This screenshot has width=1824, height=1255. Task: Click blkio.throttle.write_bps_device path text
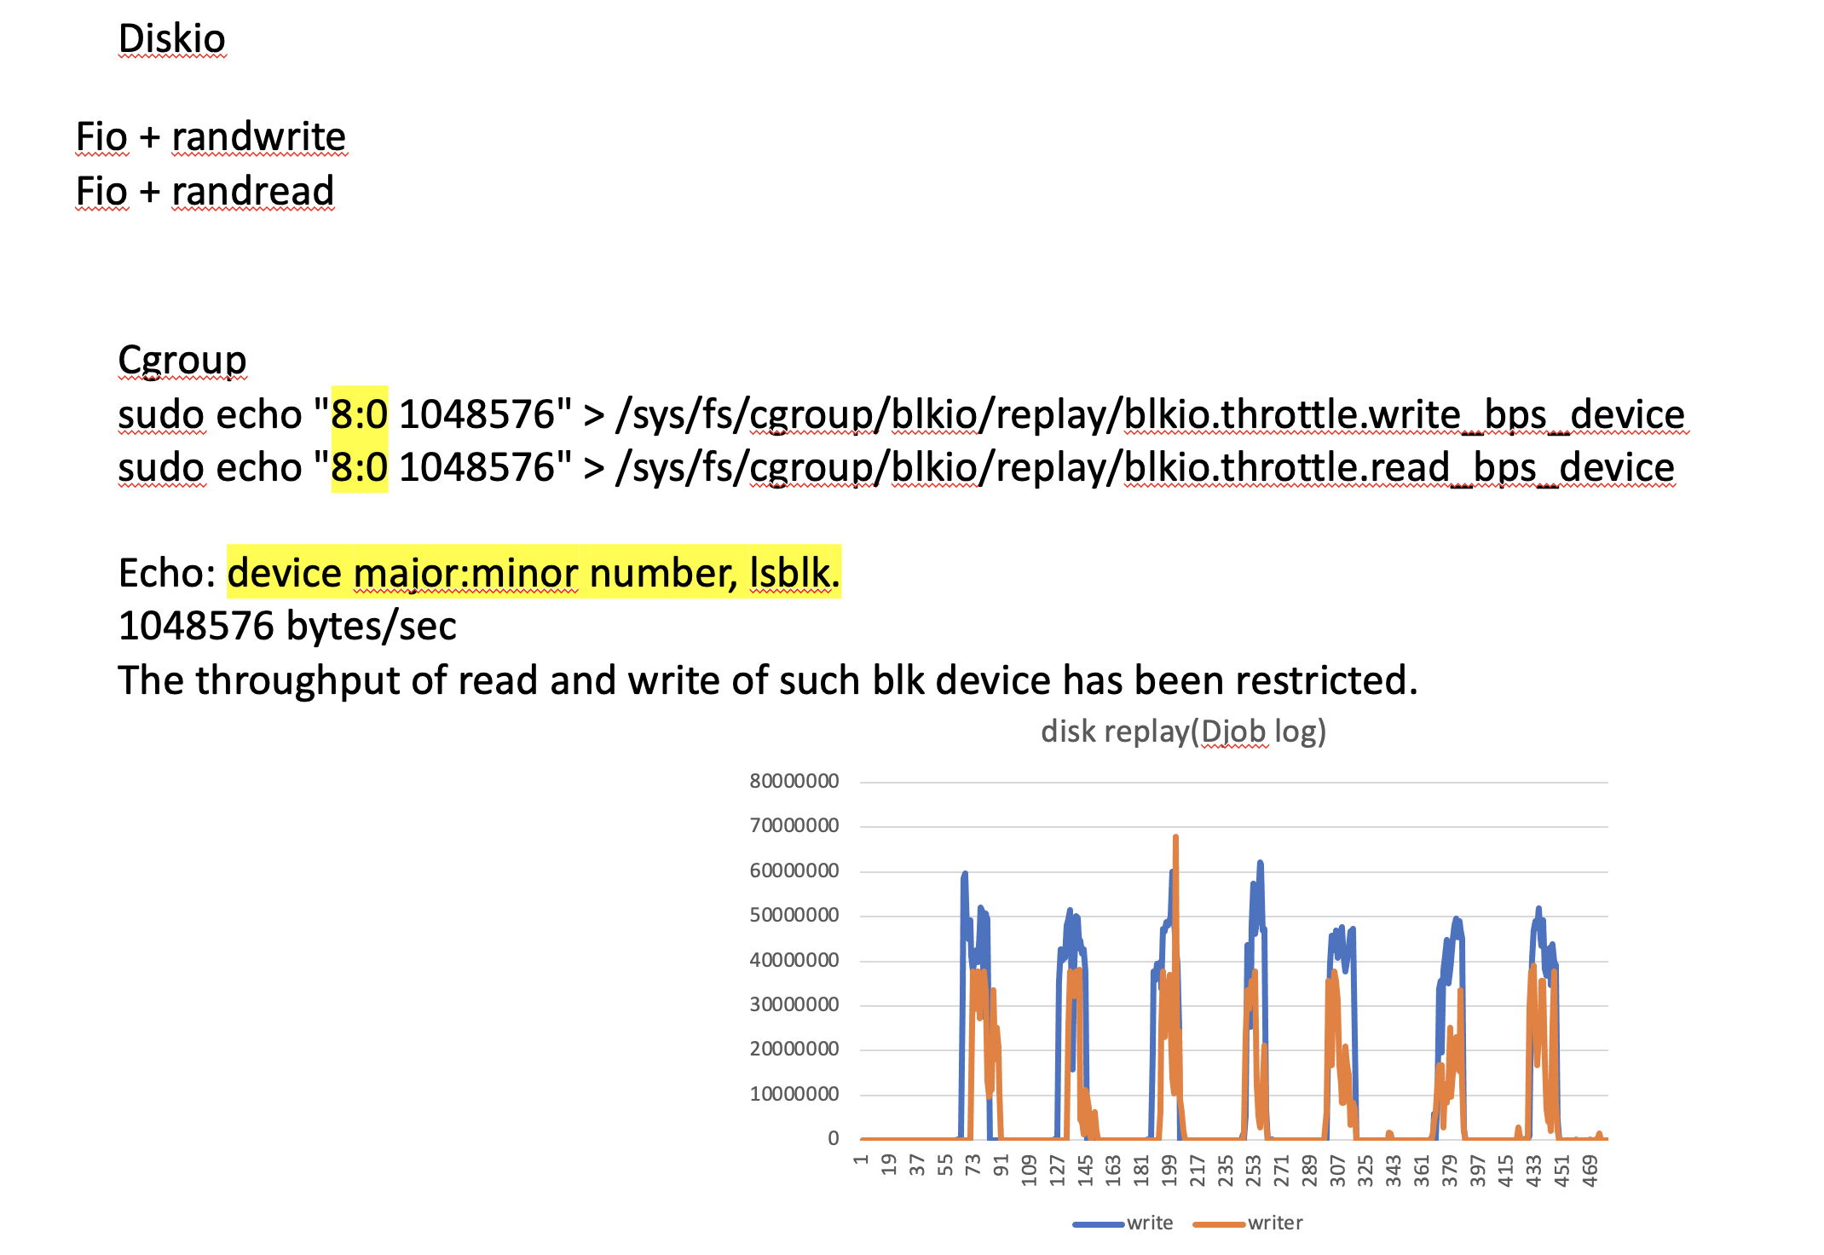pyautogui.click(x=1403, y=414)
